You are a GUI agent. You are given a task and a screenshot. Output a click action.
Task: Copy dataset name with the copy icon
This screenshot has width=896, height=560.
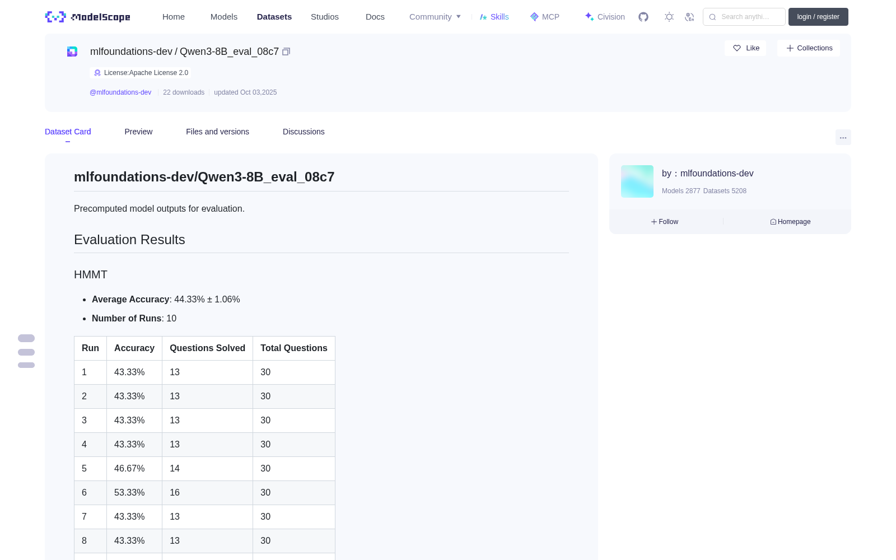(x=286, y=52)
